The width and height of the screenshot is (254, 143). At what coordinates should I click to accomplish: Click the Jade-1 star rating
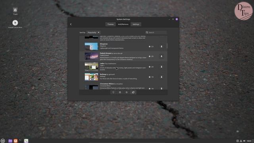coord(151,67)
